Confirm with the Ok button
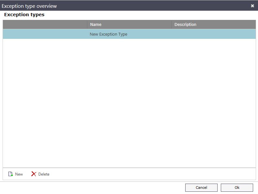This screenshot has height=194, width=258. [x=237, y=188]
